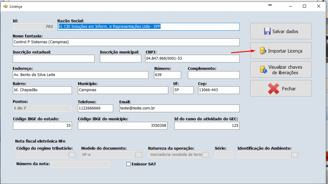
Task: Open the Identificação do Ambiente dropdown
Action: coord(294,155)
